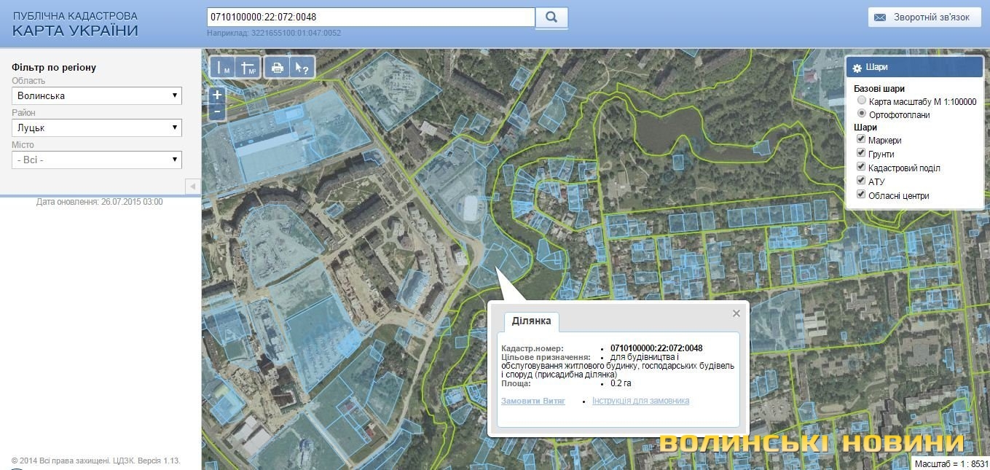
Task: Disable the Кадастровий поділ layer
Action: pyautogui.click(x=861, y=168)
